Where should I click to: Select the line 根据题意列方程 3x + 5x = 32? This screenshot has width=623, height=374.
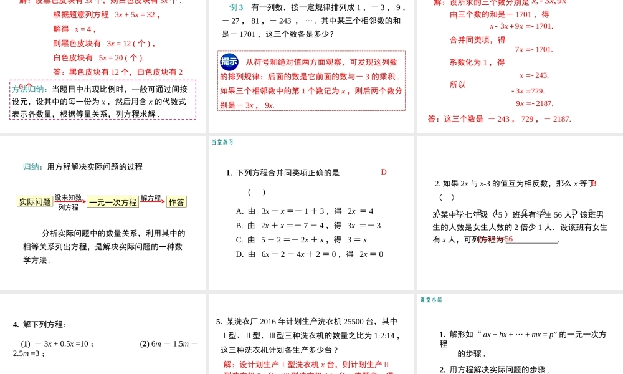(x=107, y=15)
